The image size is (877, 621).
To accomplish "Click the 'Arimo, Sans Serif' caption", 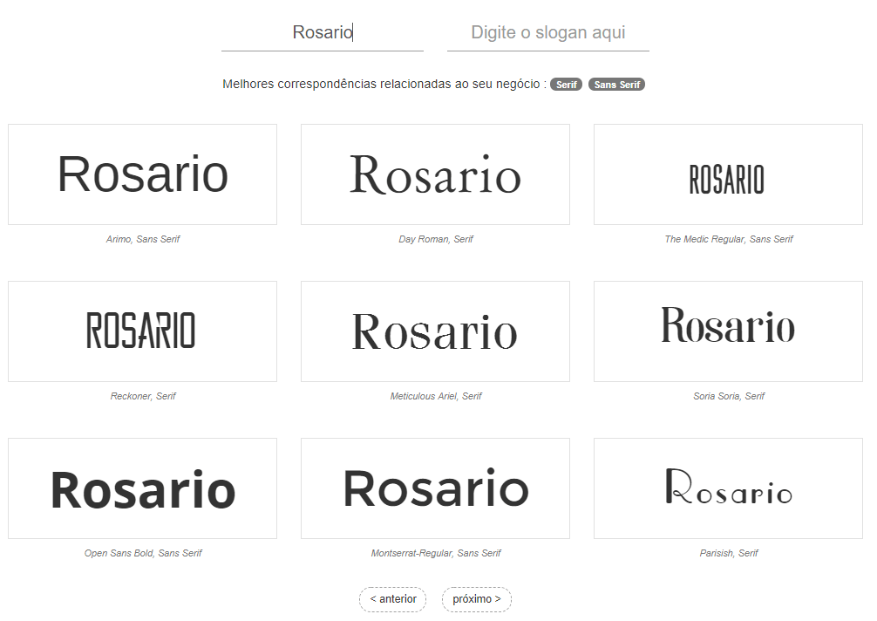I will click(x=143, y=239).
